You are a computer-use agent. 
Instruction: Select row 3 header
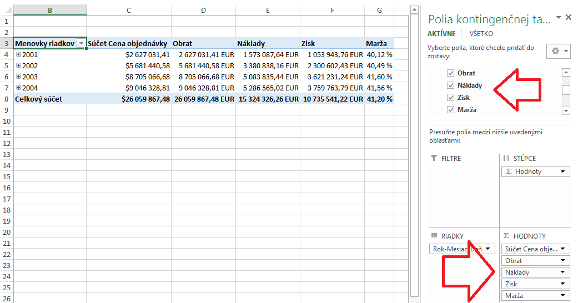click(x=7, y=43)
